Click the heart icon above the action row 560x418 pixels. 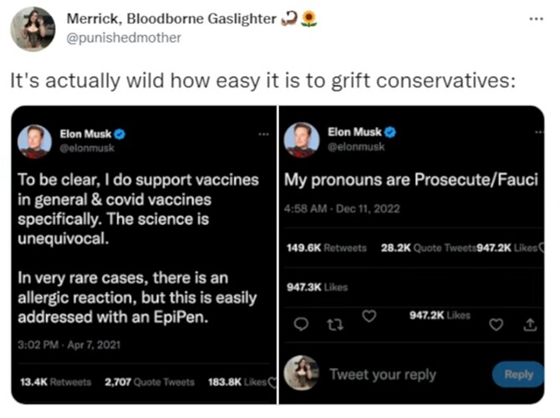click(x=369, y=316)
